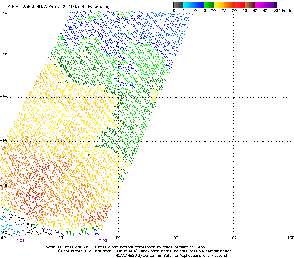294x258 pixels.
Task: Click the green 15-20 knots legend segment
Action: click(209, 5)
